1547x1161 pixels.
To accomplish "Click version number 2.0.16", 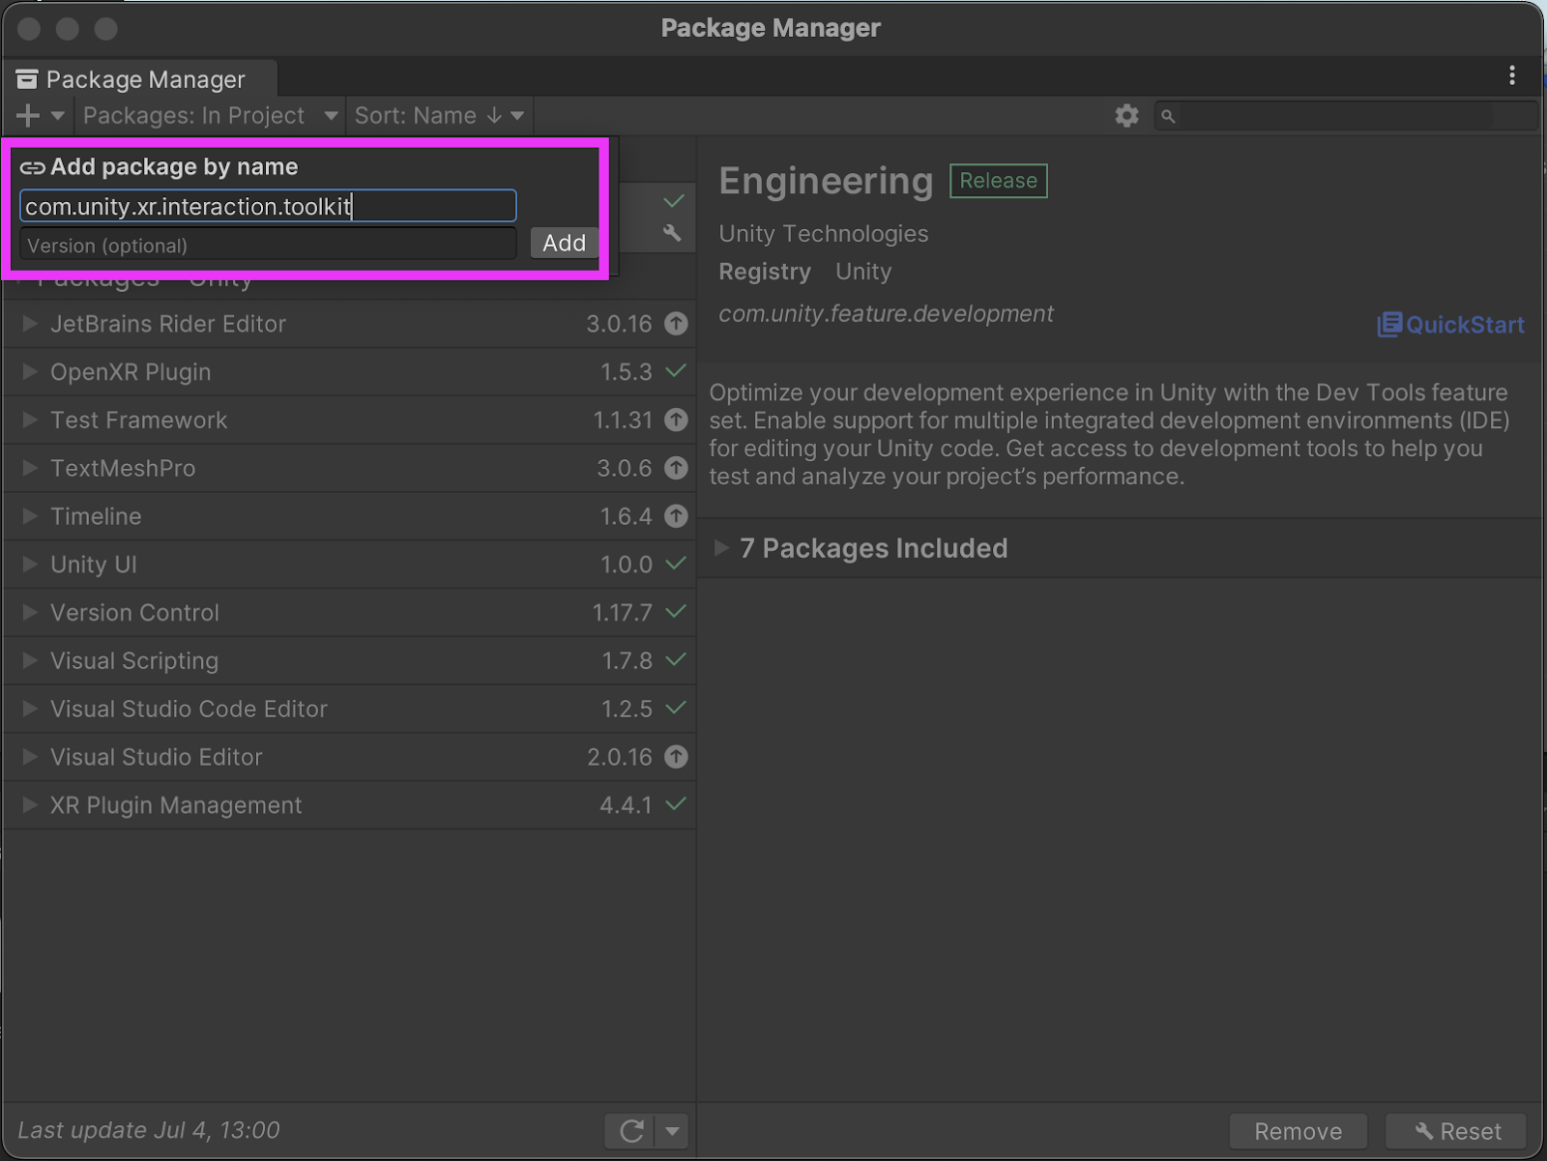I will tap(620, 757).
